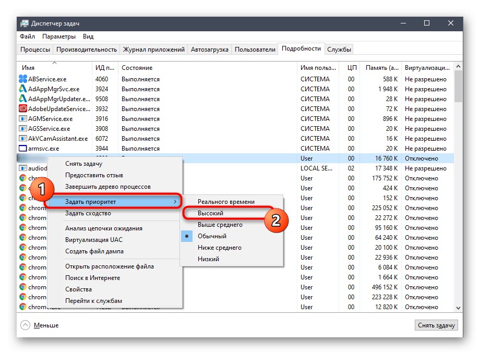Choose the Низкий priority option

[x=208, y=259]
